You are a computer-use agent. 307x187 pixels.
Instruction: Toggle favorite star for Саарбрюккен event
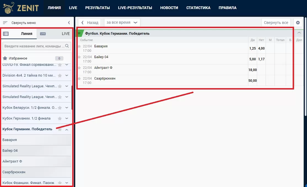point(79,78)
